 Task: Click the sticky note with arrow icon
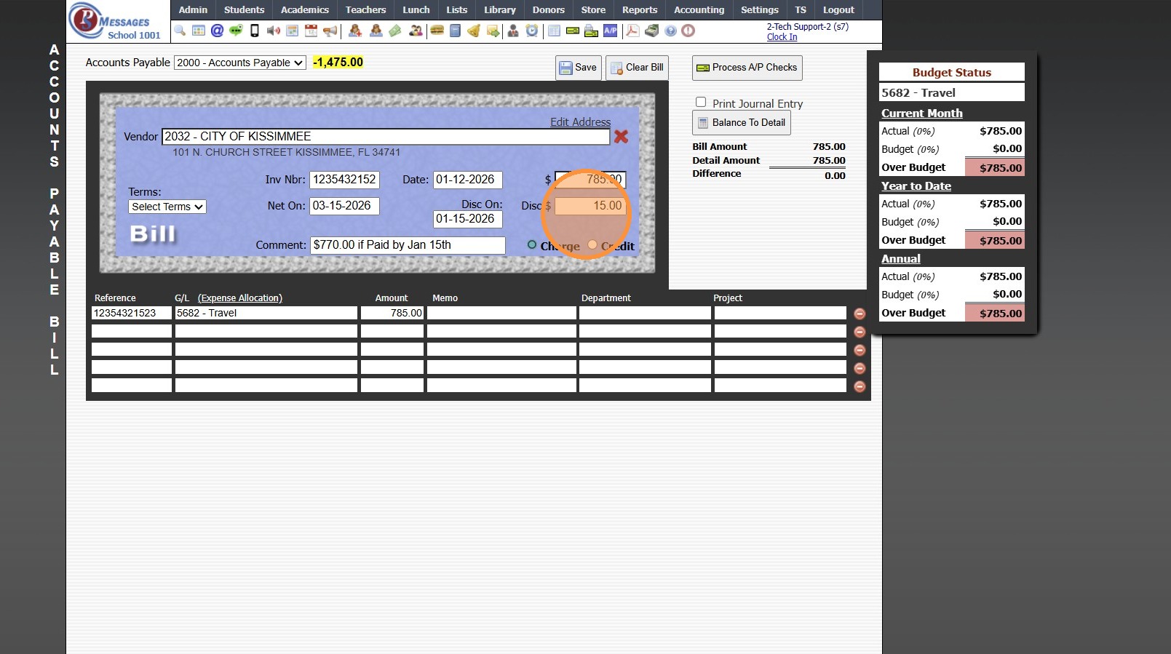pos(493,31)
